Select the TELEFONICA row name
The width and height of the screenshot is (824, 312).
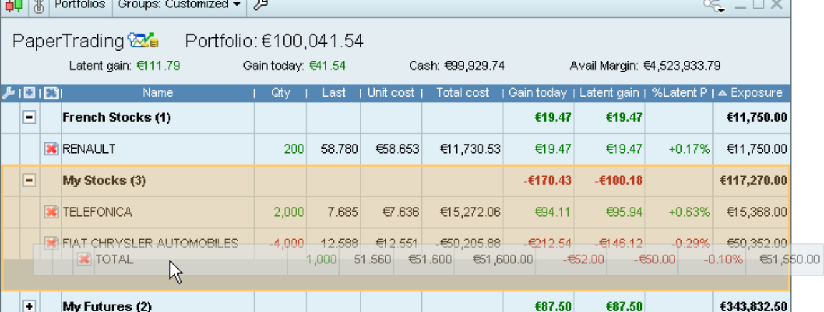[97, 212]
